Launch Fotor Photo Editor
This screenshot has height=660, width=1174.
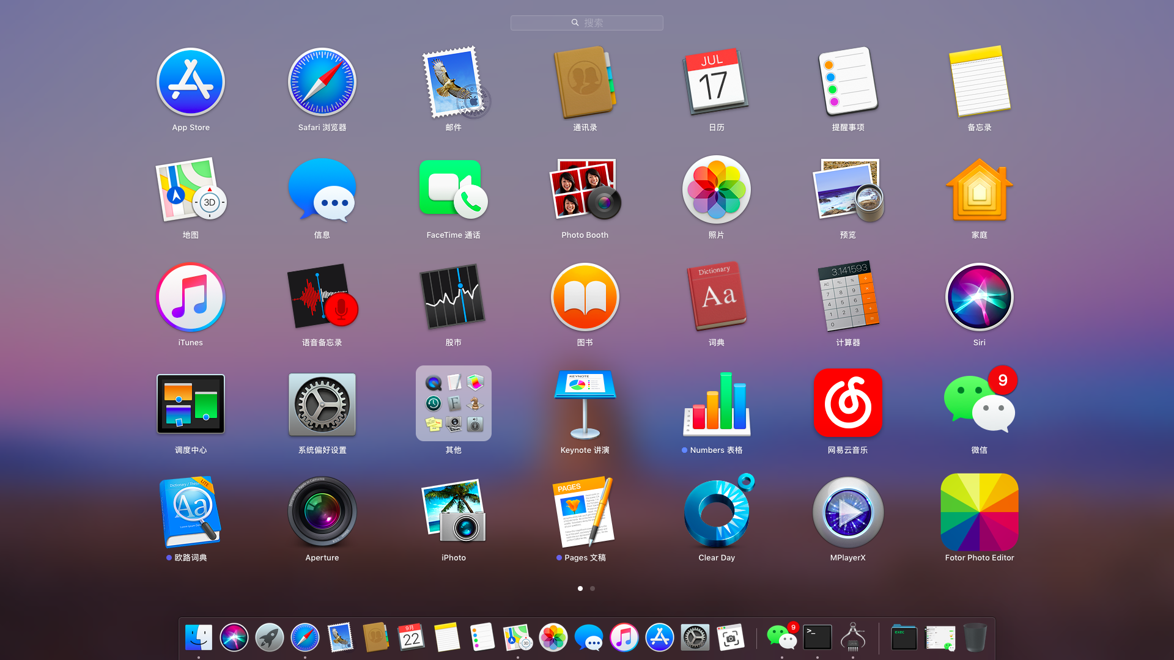tap(980, 512)
